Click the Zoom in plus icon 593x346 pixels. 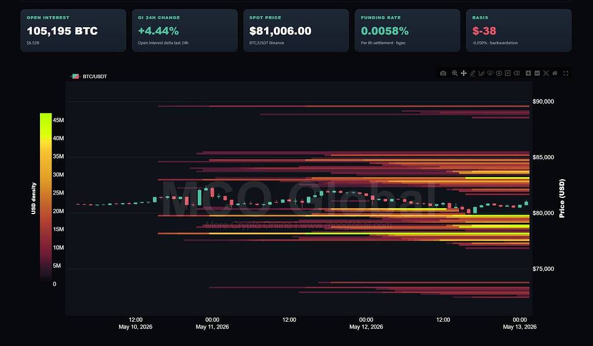(528, 73)
